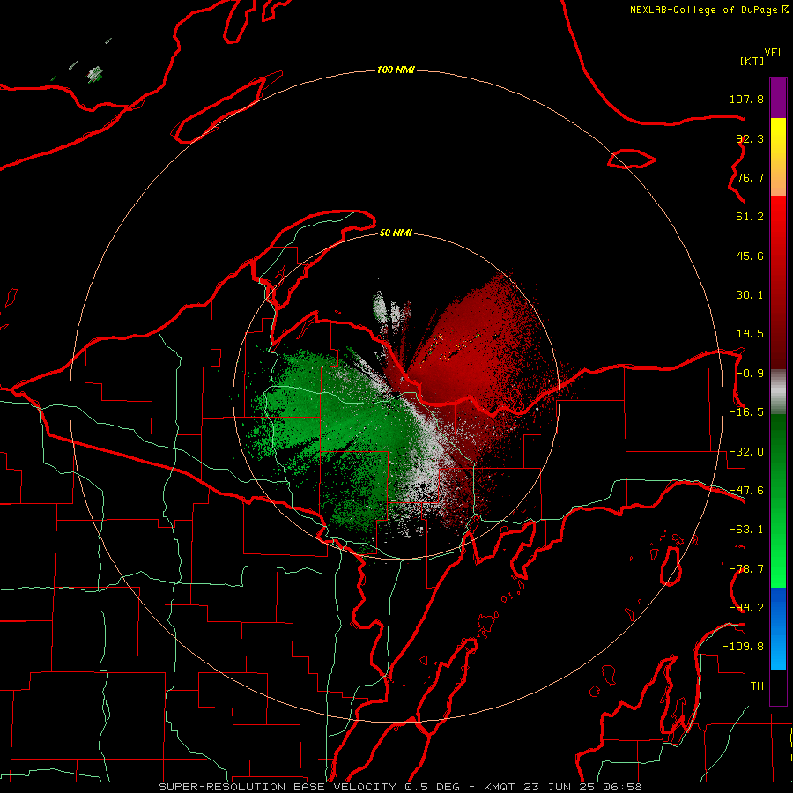The height and width of the screenshot is (793, 793).
Task: Click the 92.3 velocity legend value
Action: pyautogui.click(x=750, y=138)
